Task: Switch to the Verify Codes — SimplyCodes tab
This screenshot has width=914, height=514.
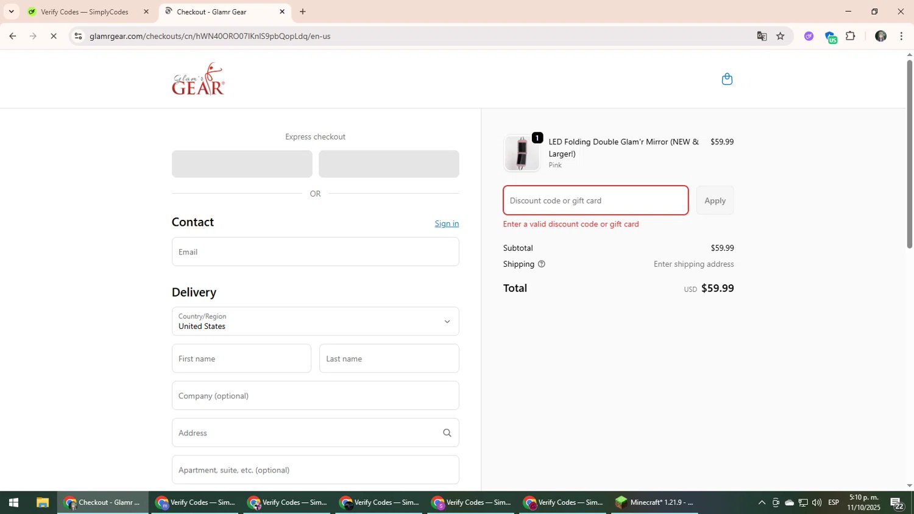Action: point(88,12)
